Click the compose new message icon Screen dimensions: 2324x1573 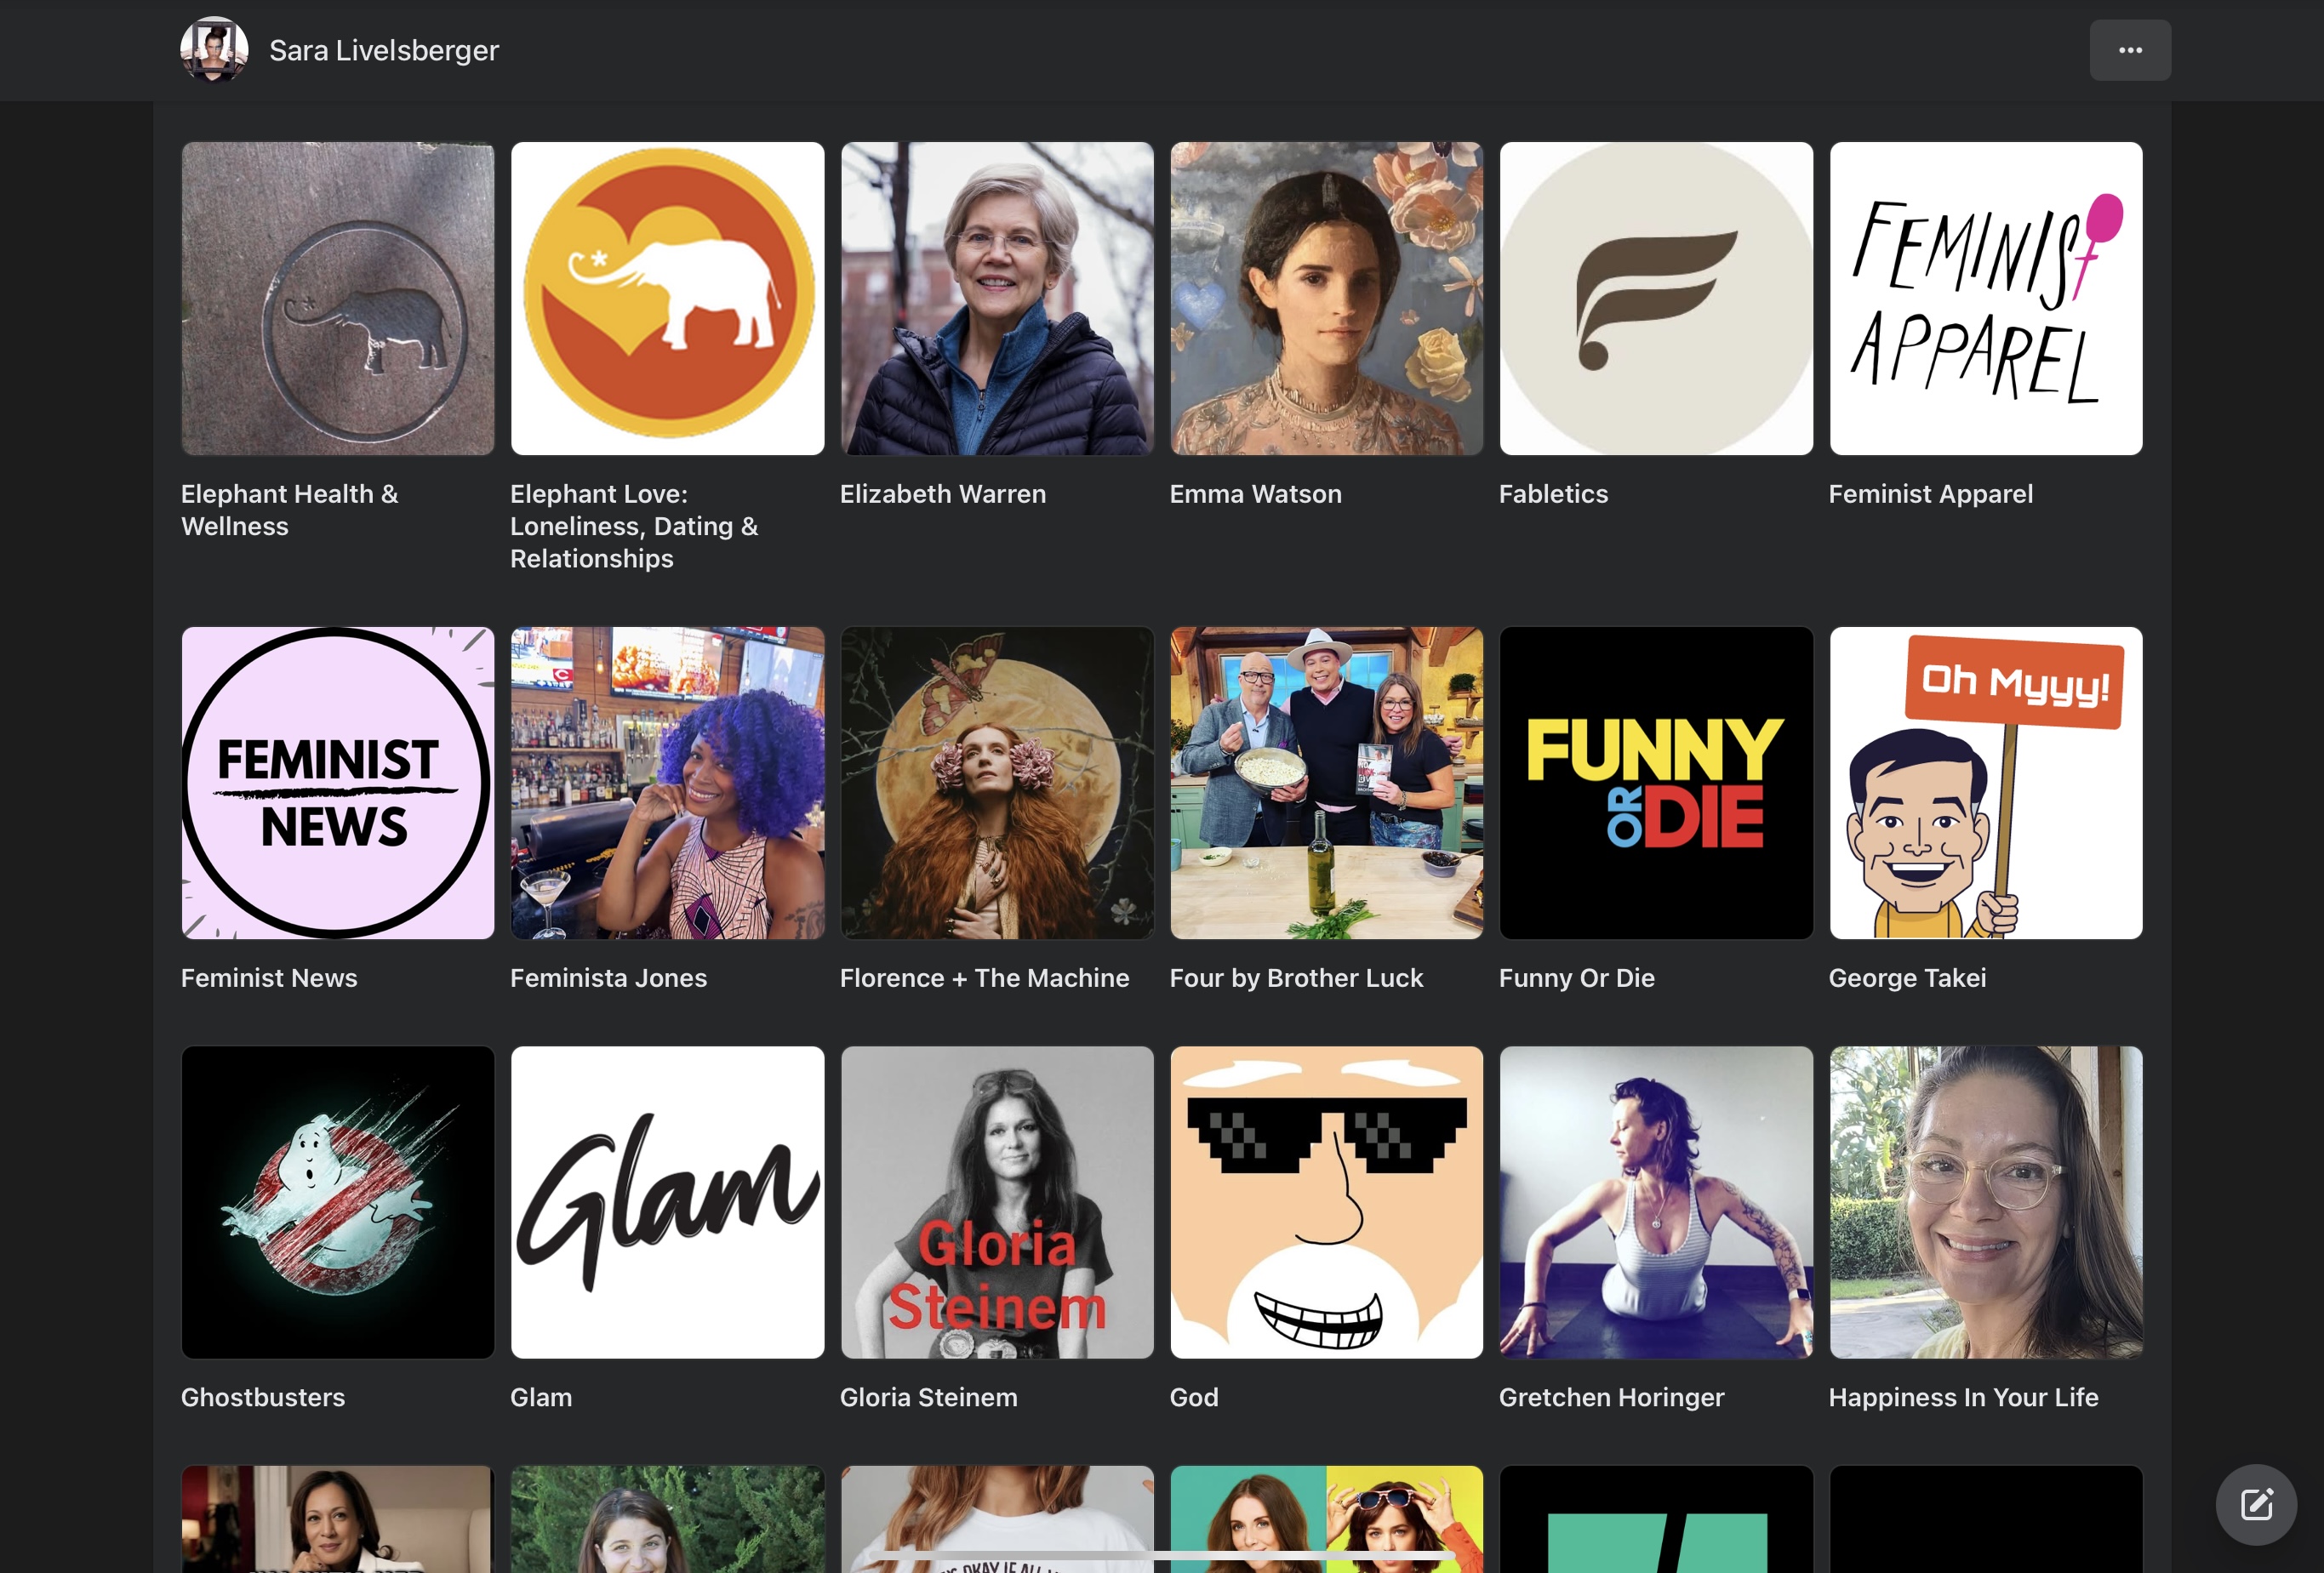pos(2255,1504)
